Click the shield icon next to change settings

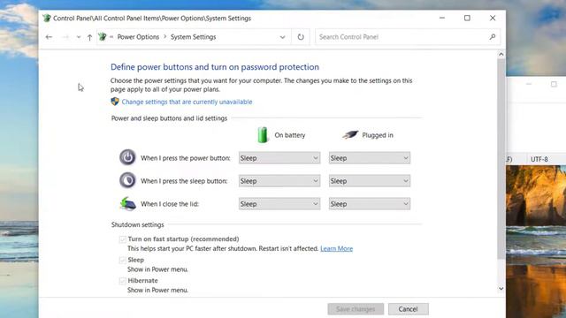click(x=115, y=102)
